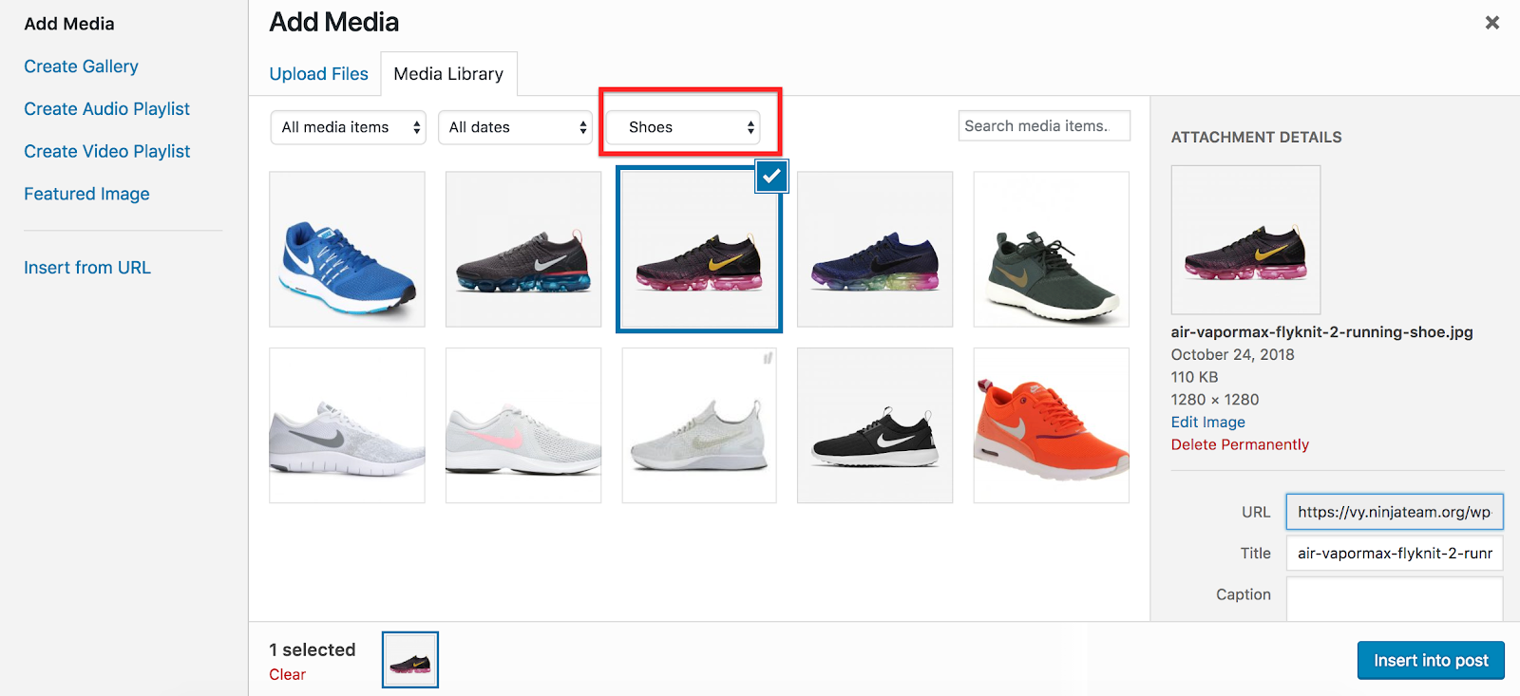This screenshot has width=1520, height=696.
Task: Click the Caption text area
Action: click(1395, 599)
